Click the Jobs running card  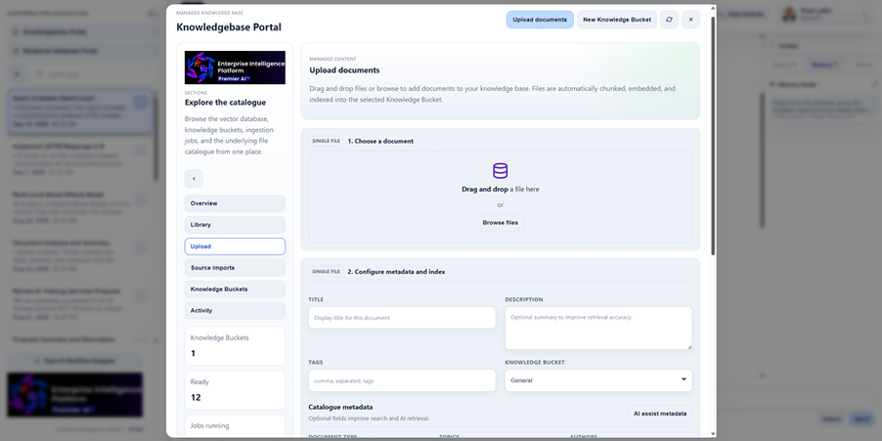click(235, 426)
